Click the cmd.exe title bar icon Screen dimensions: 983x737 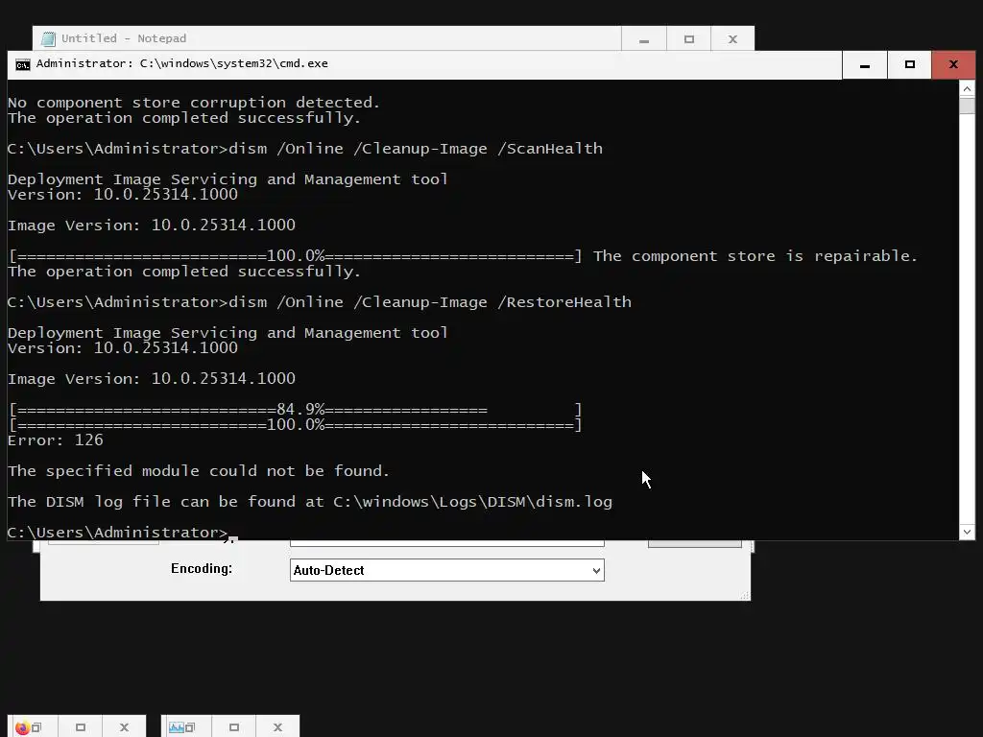[x=23, y=64]
